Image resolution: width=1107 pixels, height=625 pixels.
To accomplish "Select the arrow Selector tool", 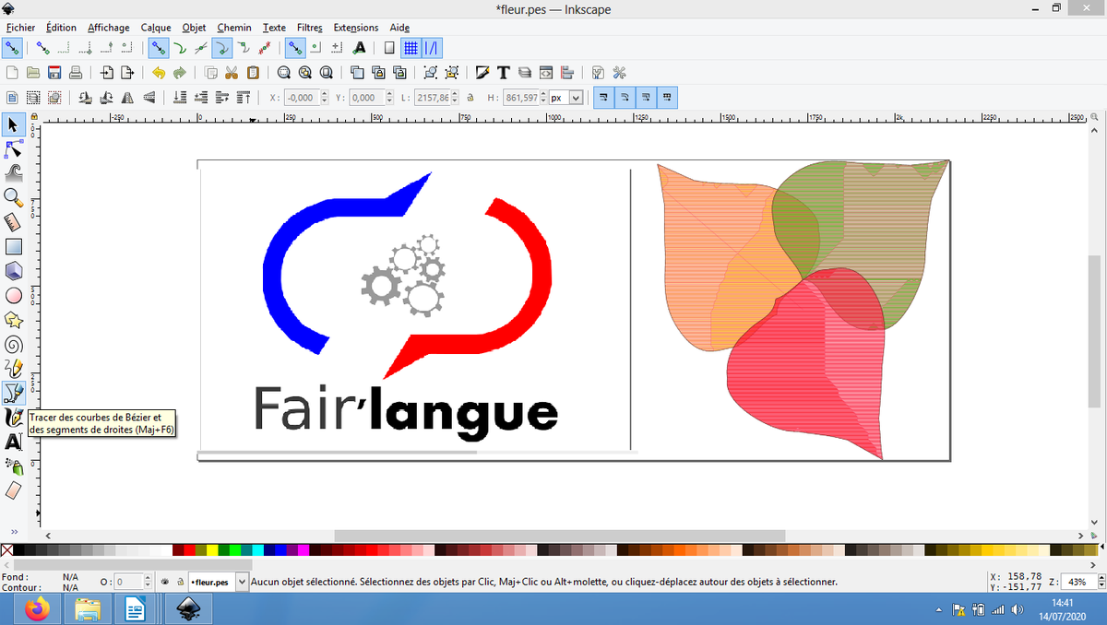I will (13, 124).
